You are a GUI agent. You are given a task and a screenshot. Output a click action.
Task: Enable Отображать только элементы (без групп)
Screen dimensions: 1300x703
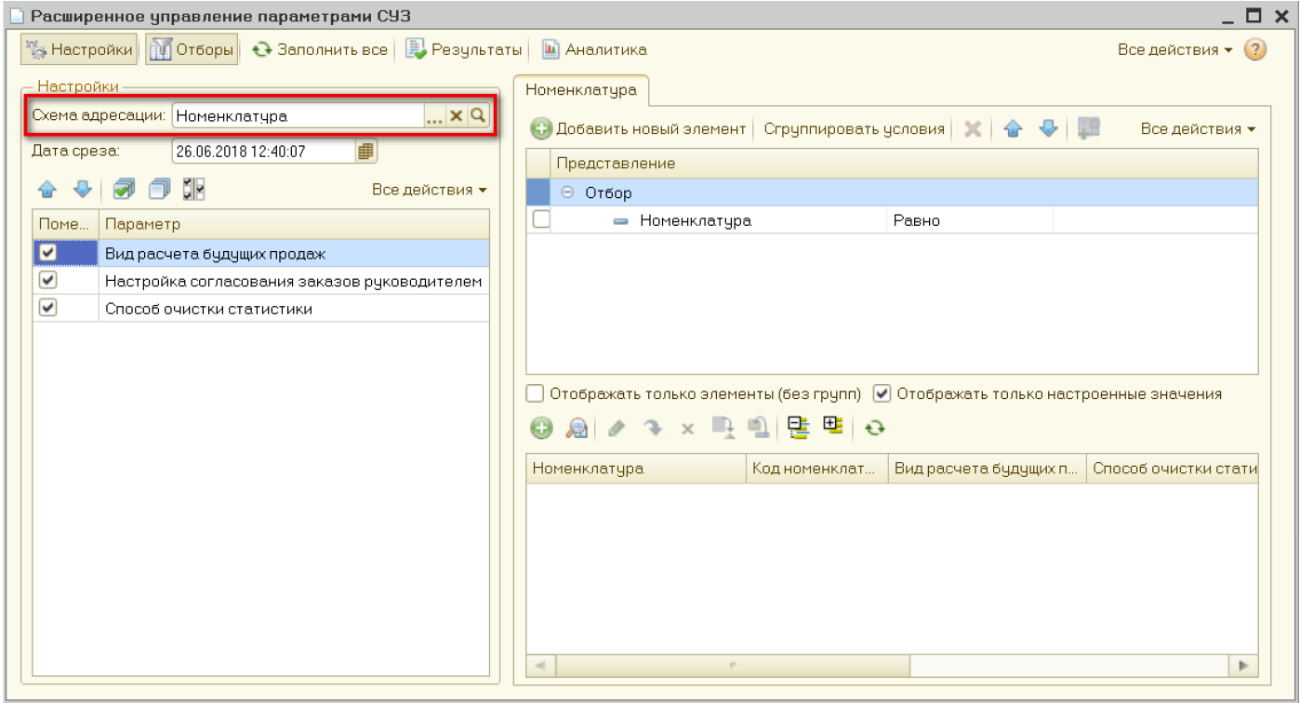[536, 393]
